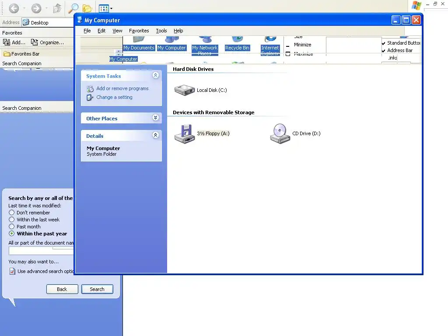Select the Don't remember radio button

(11, 213)
